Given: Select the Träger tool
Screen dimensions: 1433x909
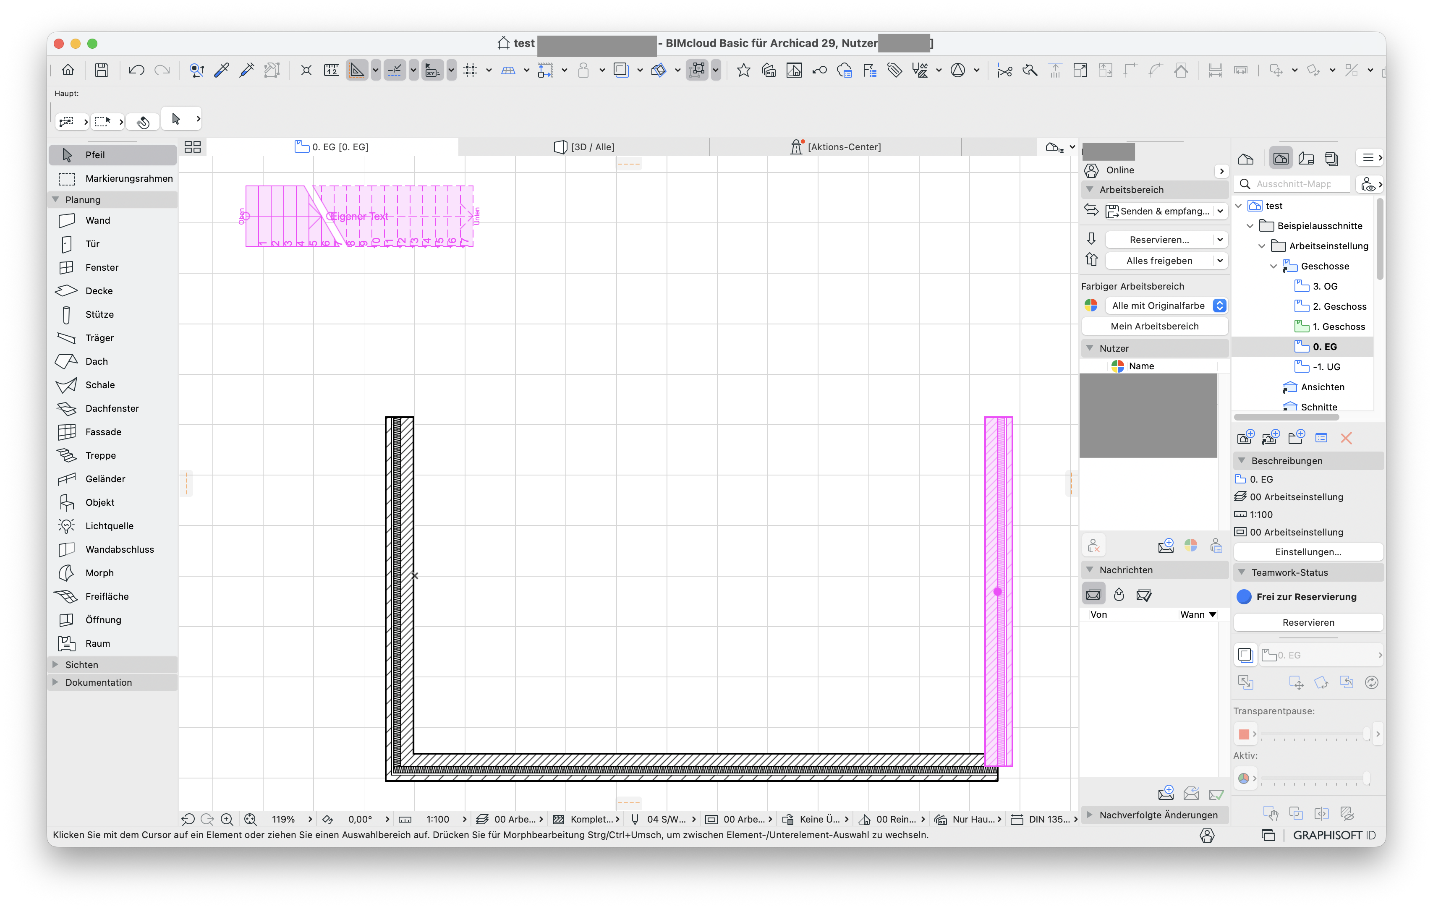Looking at the screenshot, I should (113, 338).
